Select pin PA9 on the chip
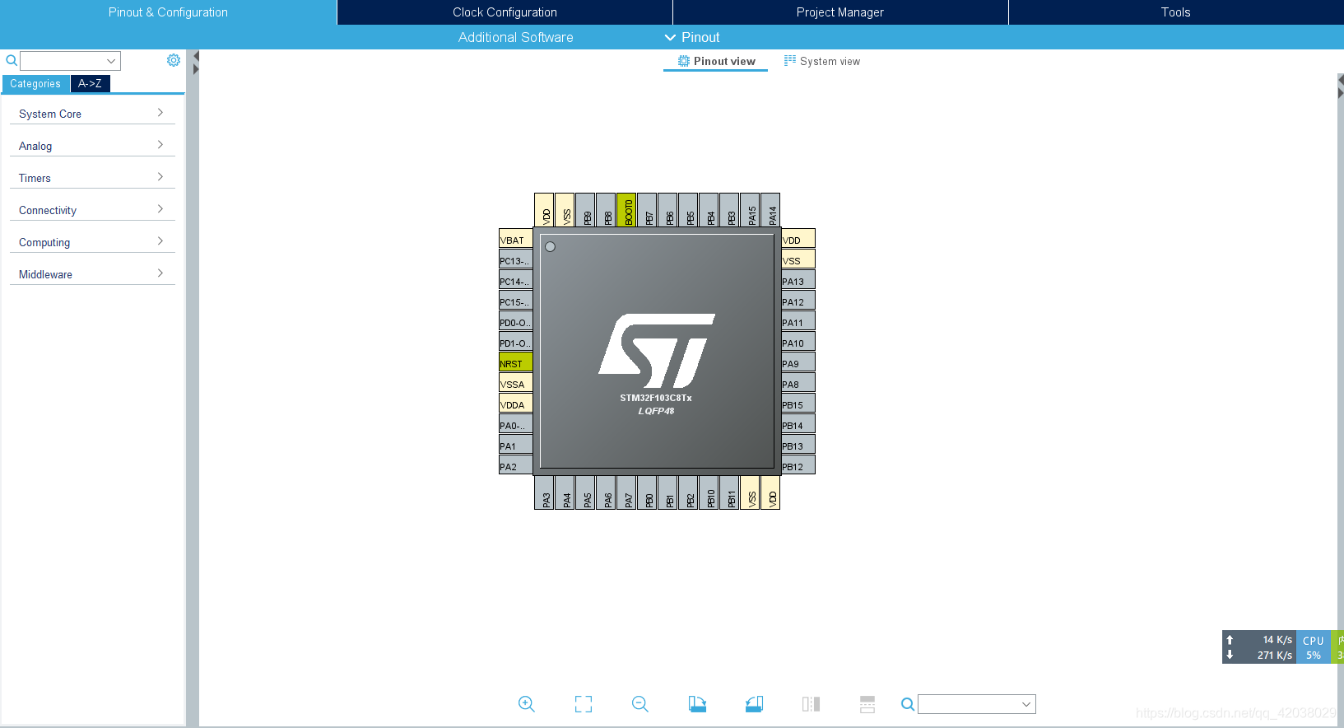The width and height of the screenshot is (1344, 728). (798, 362)
